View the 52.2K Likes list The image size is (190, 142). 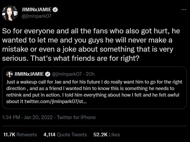[107, 134]
